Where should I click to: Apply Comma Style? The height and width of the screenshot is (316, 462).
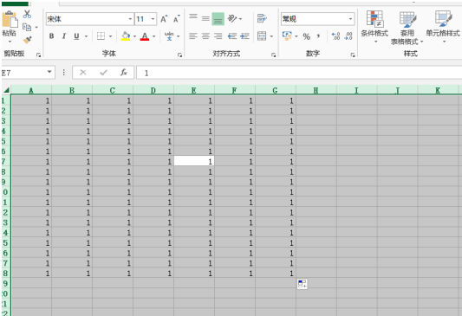[318, 36]
